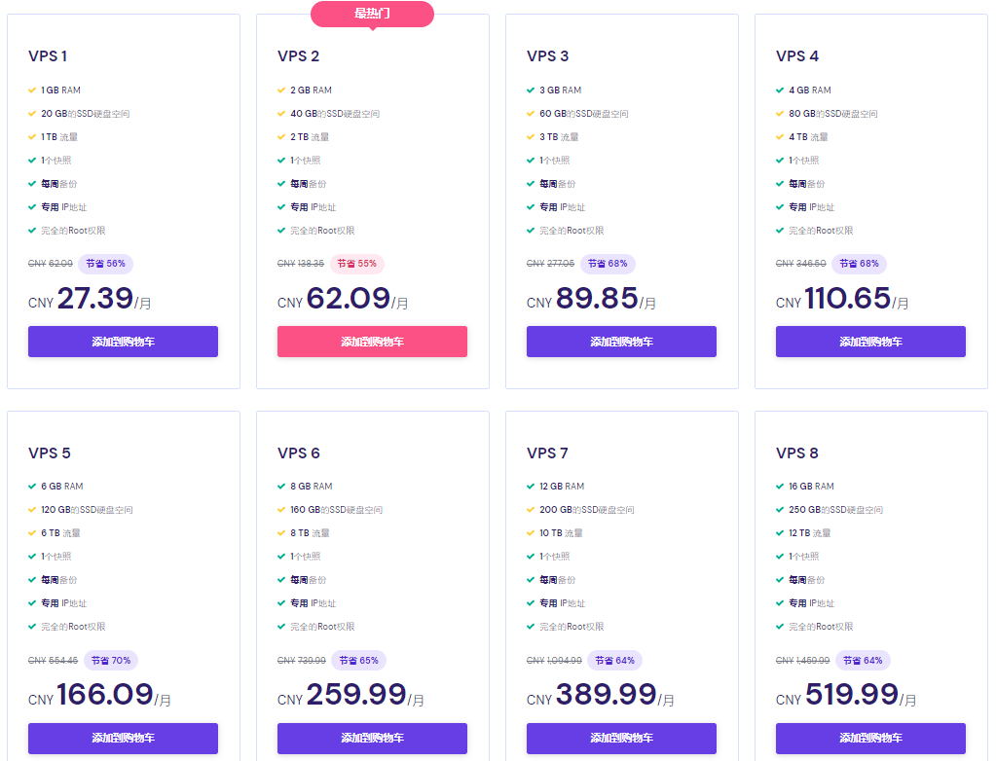Click pink add-to-cart button for VPS 2
The width and height of the screenshot is (996, 761).
[x=372, y=342]
